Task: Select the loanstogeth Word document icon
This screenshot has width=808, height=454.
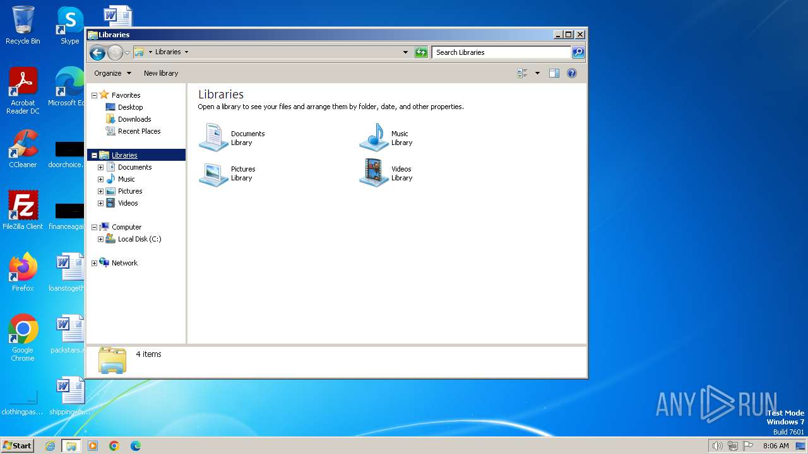Action: pos(68,272)
